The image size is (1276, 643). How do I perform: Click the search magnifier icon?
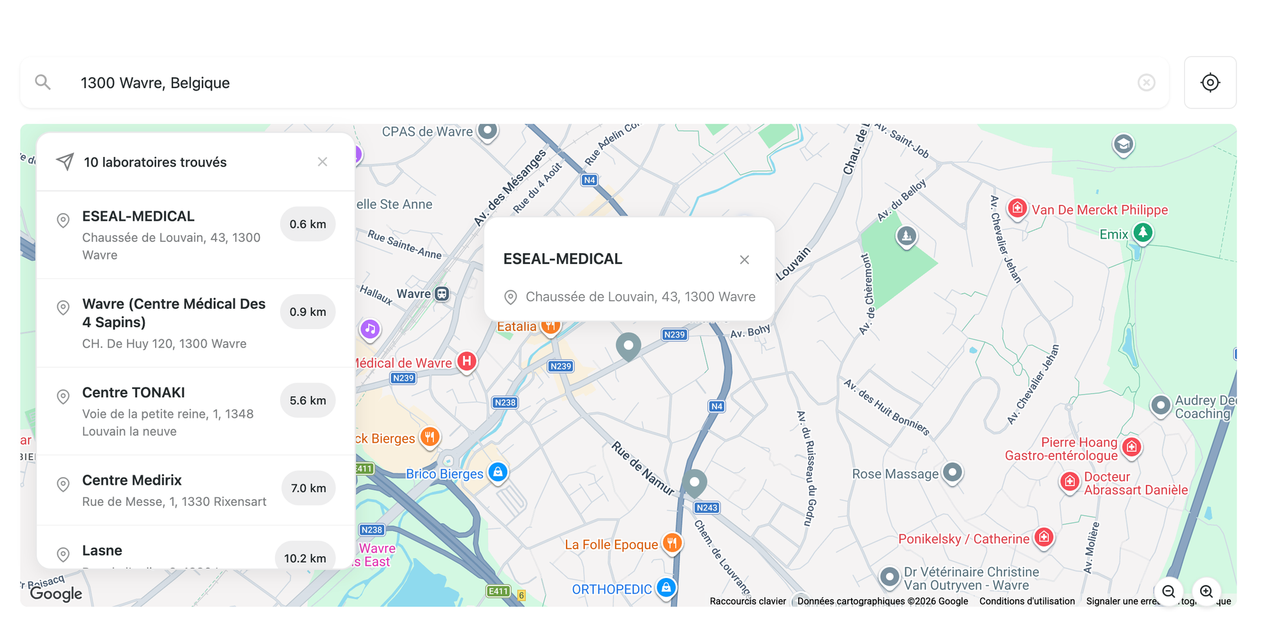coord(43,82)
